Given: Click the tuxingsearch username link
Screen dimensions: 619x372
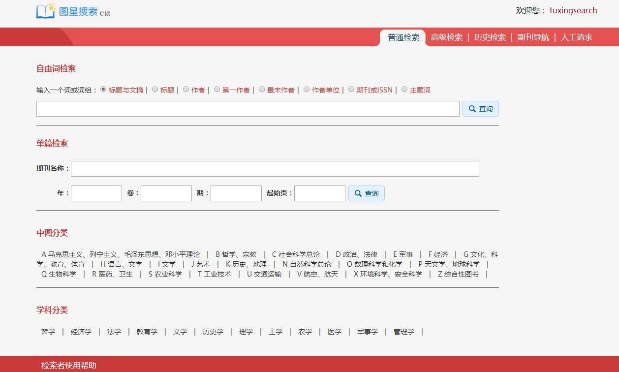Looking at the screenshot, I should pos(573,10).
